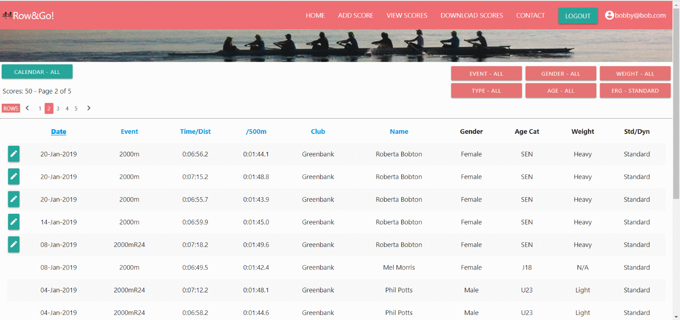Select current page 2

click(49, 108)
